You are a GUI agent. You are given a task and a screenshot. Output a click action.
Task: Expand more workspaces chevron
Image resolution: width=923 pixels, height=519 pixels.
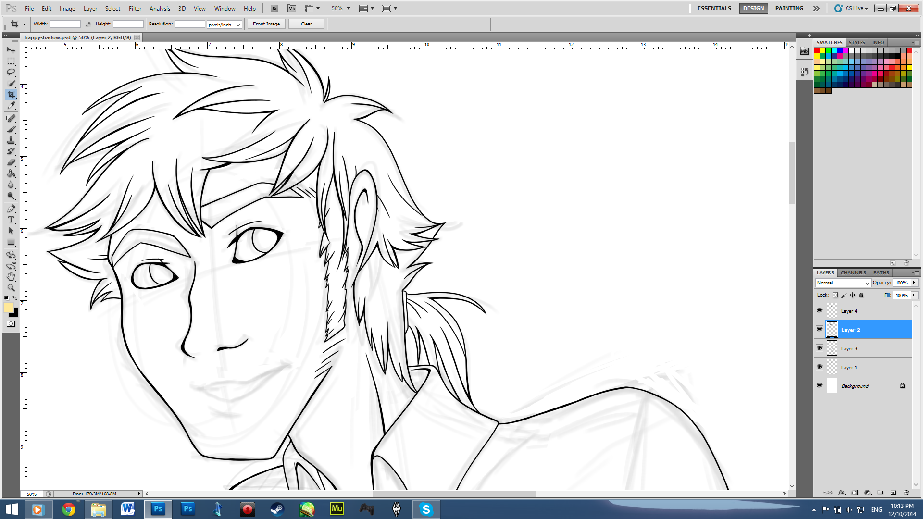tap(816, 8)
